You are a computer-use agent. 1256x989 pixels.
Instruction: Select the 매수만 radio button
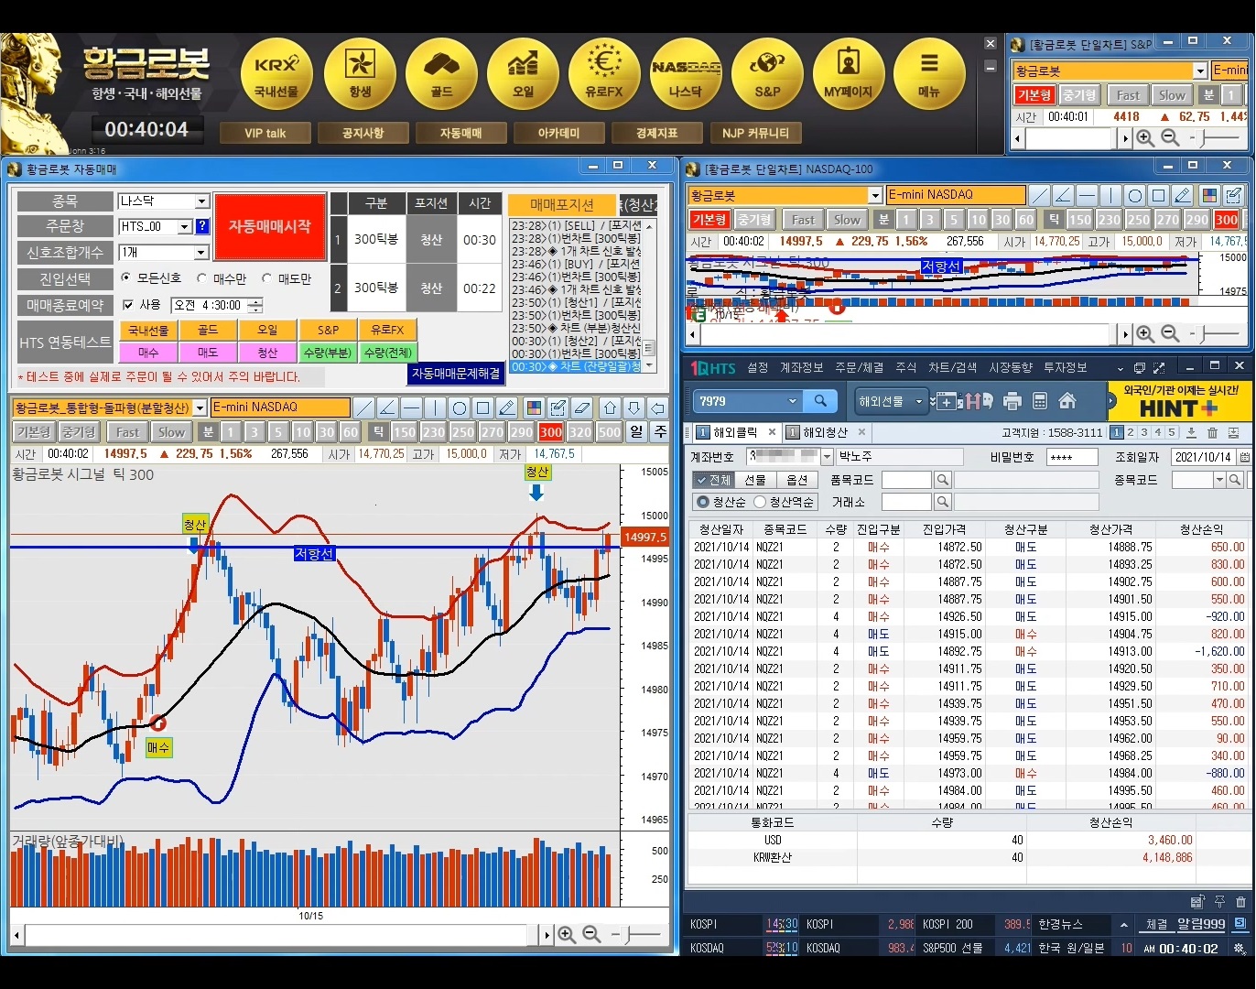tap(202, 277)
